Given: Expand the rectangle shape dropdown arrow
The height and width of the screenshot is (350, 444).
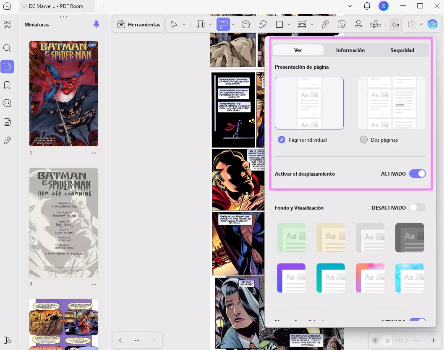Looking at the screenshot, I should point(289,25).
